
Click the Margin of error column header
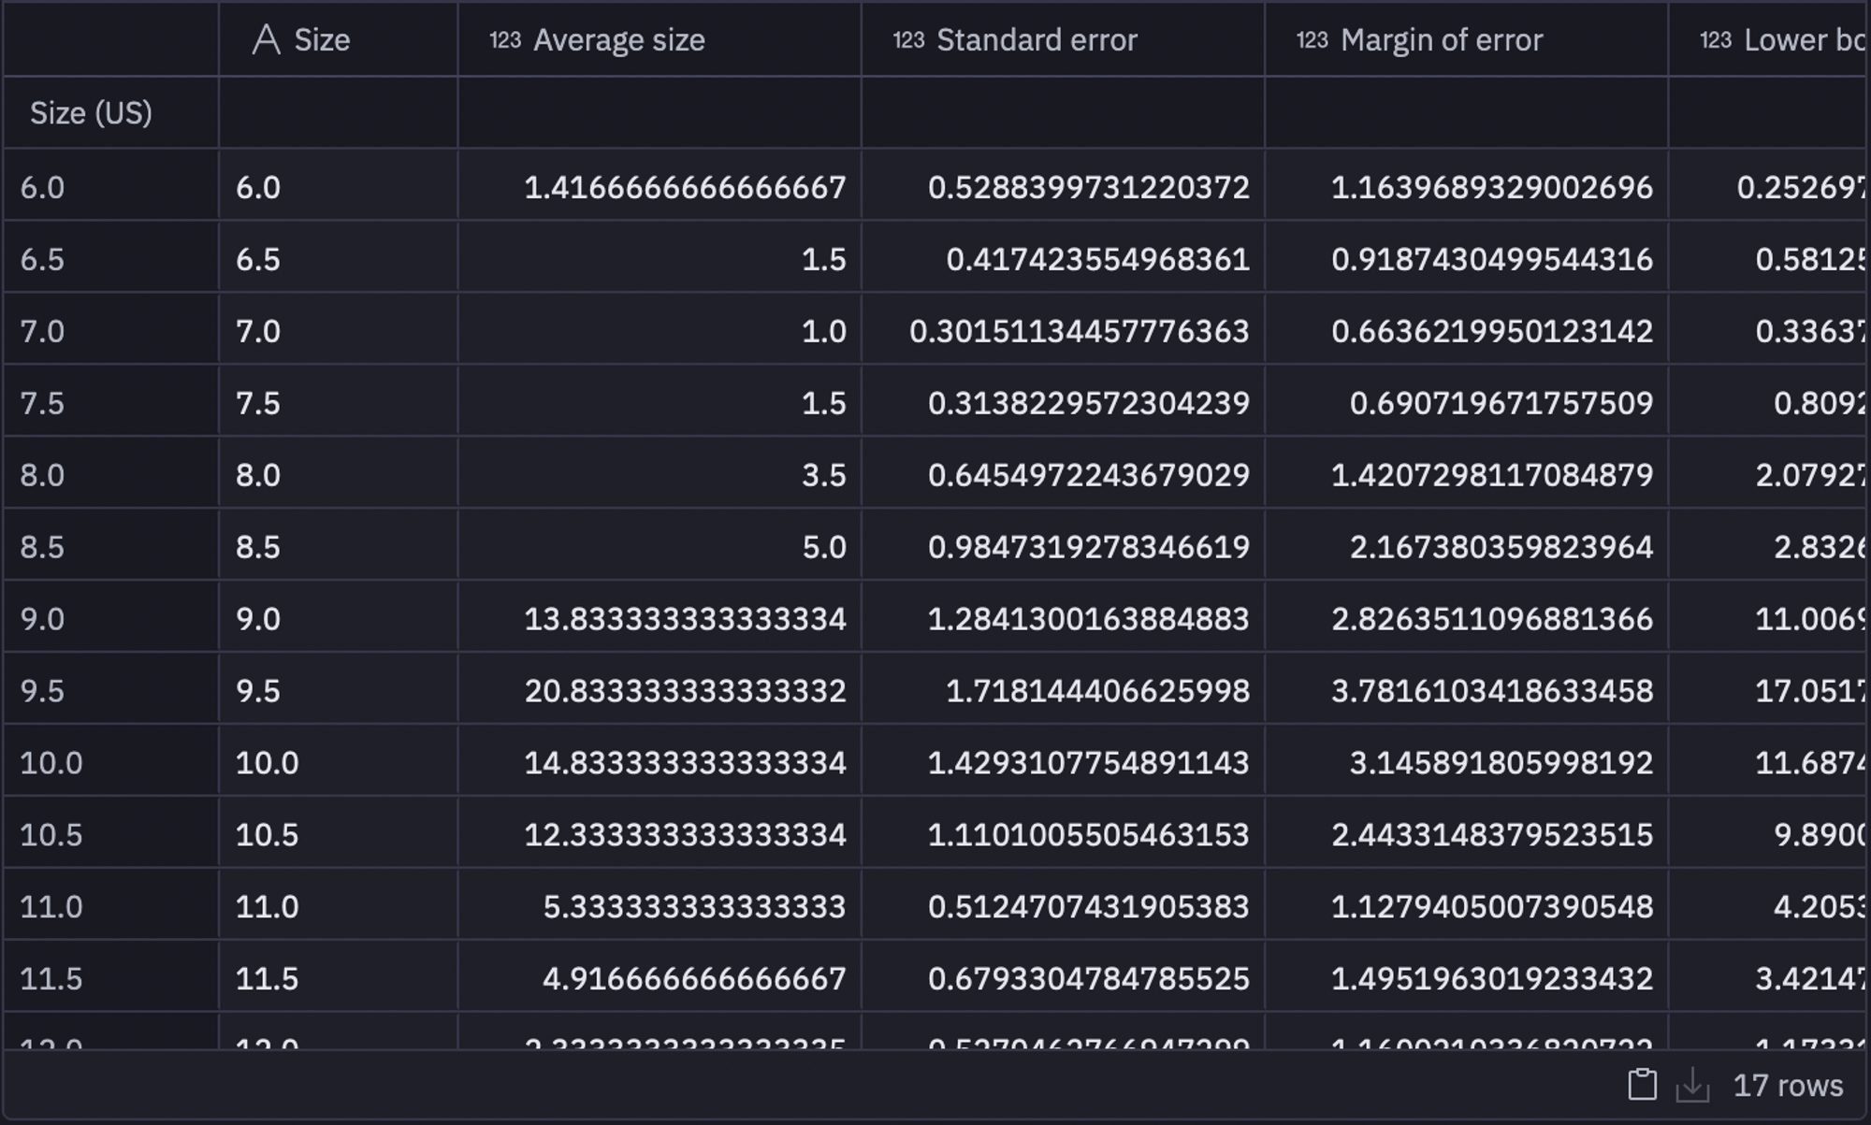tap(1441, 40)
